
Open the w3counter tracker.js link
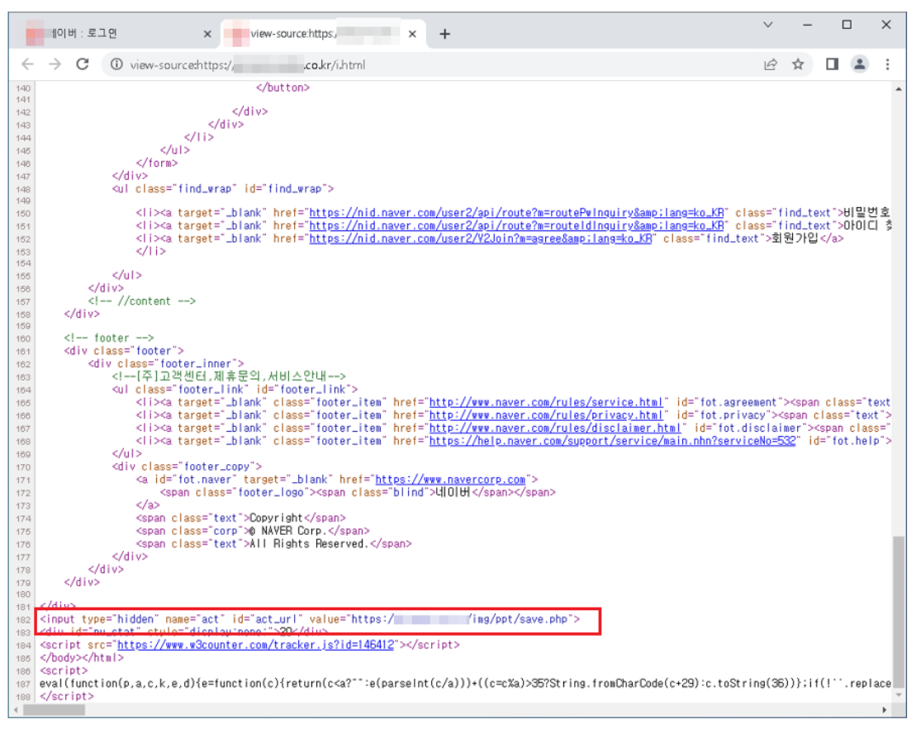click(x=255, y=645)
